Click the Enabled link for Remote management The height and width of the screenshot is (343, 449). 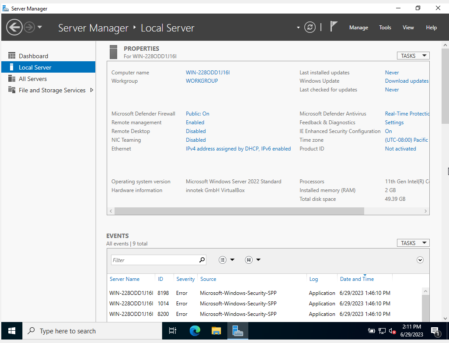[195, 122]
